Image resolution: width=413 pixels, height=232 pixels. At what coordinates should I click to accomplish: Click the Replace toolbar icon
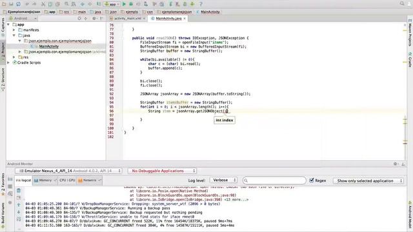74,4
